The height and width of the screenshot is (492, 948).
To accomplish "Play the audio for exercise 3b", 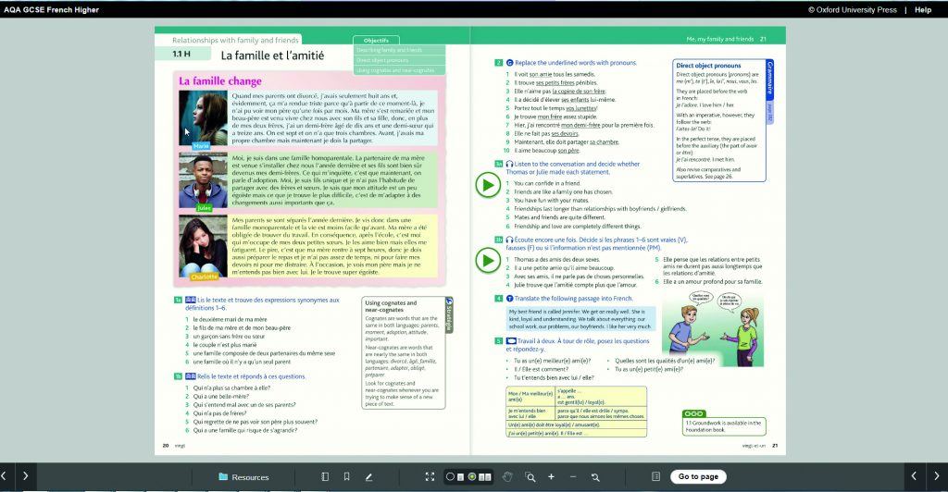I will (x=487, y=262).
